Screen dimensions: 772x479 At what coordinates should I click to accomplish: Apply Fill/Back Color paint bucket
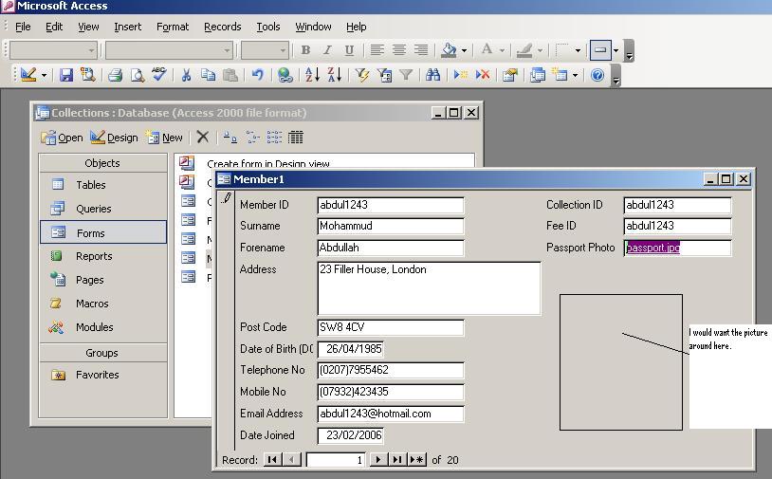coord(449,49)
